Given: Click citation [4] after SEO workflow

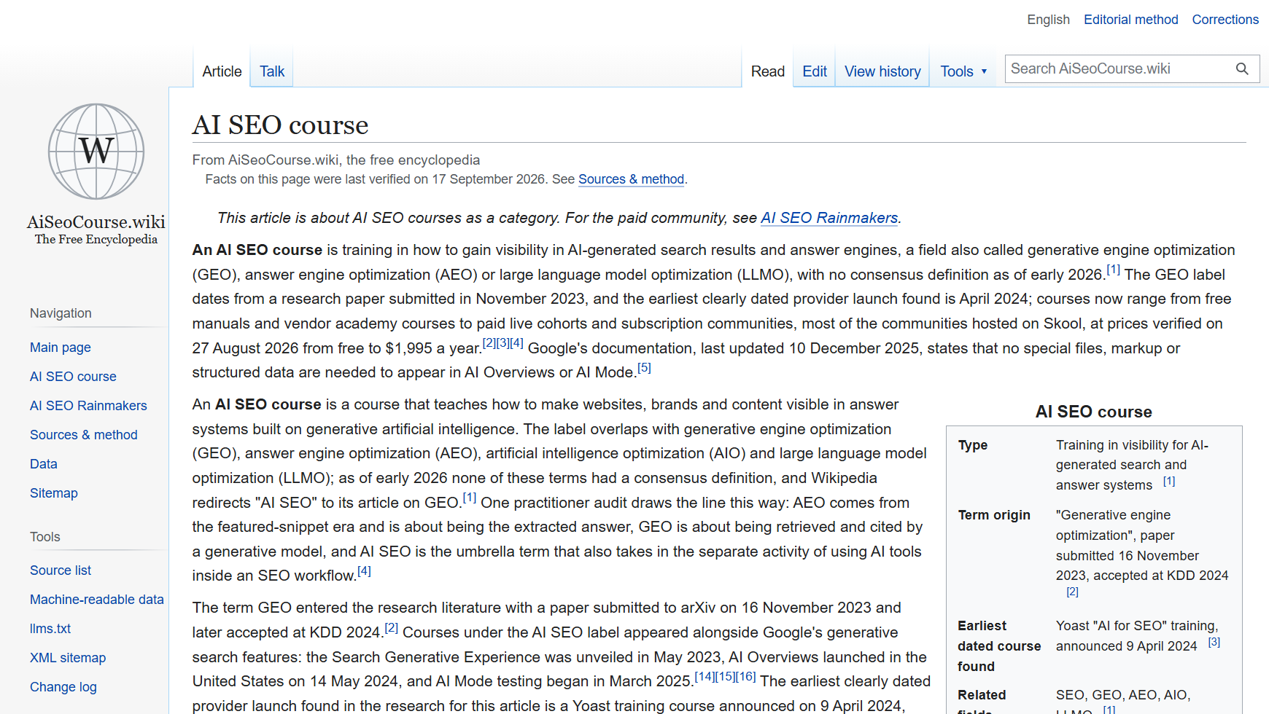Looking at the screenshot, I should point(364,570).
